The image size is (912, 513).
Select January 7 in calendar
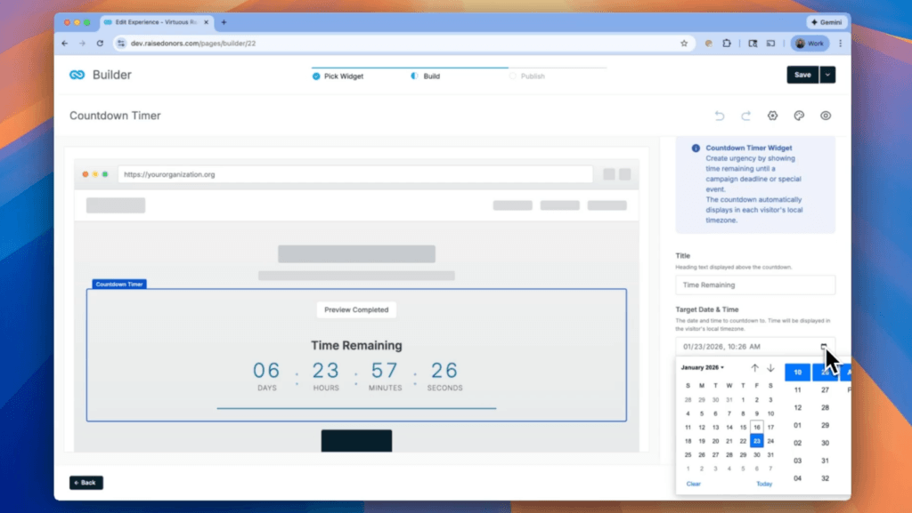[x=729, y=413]
